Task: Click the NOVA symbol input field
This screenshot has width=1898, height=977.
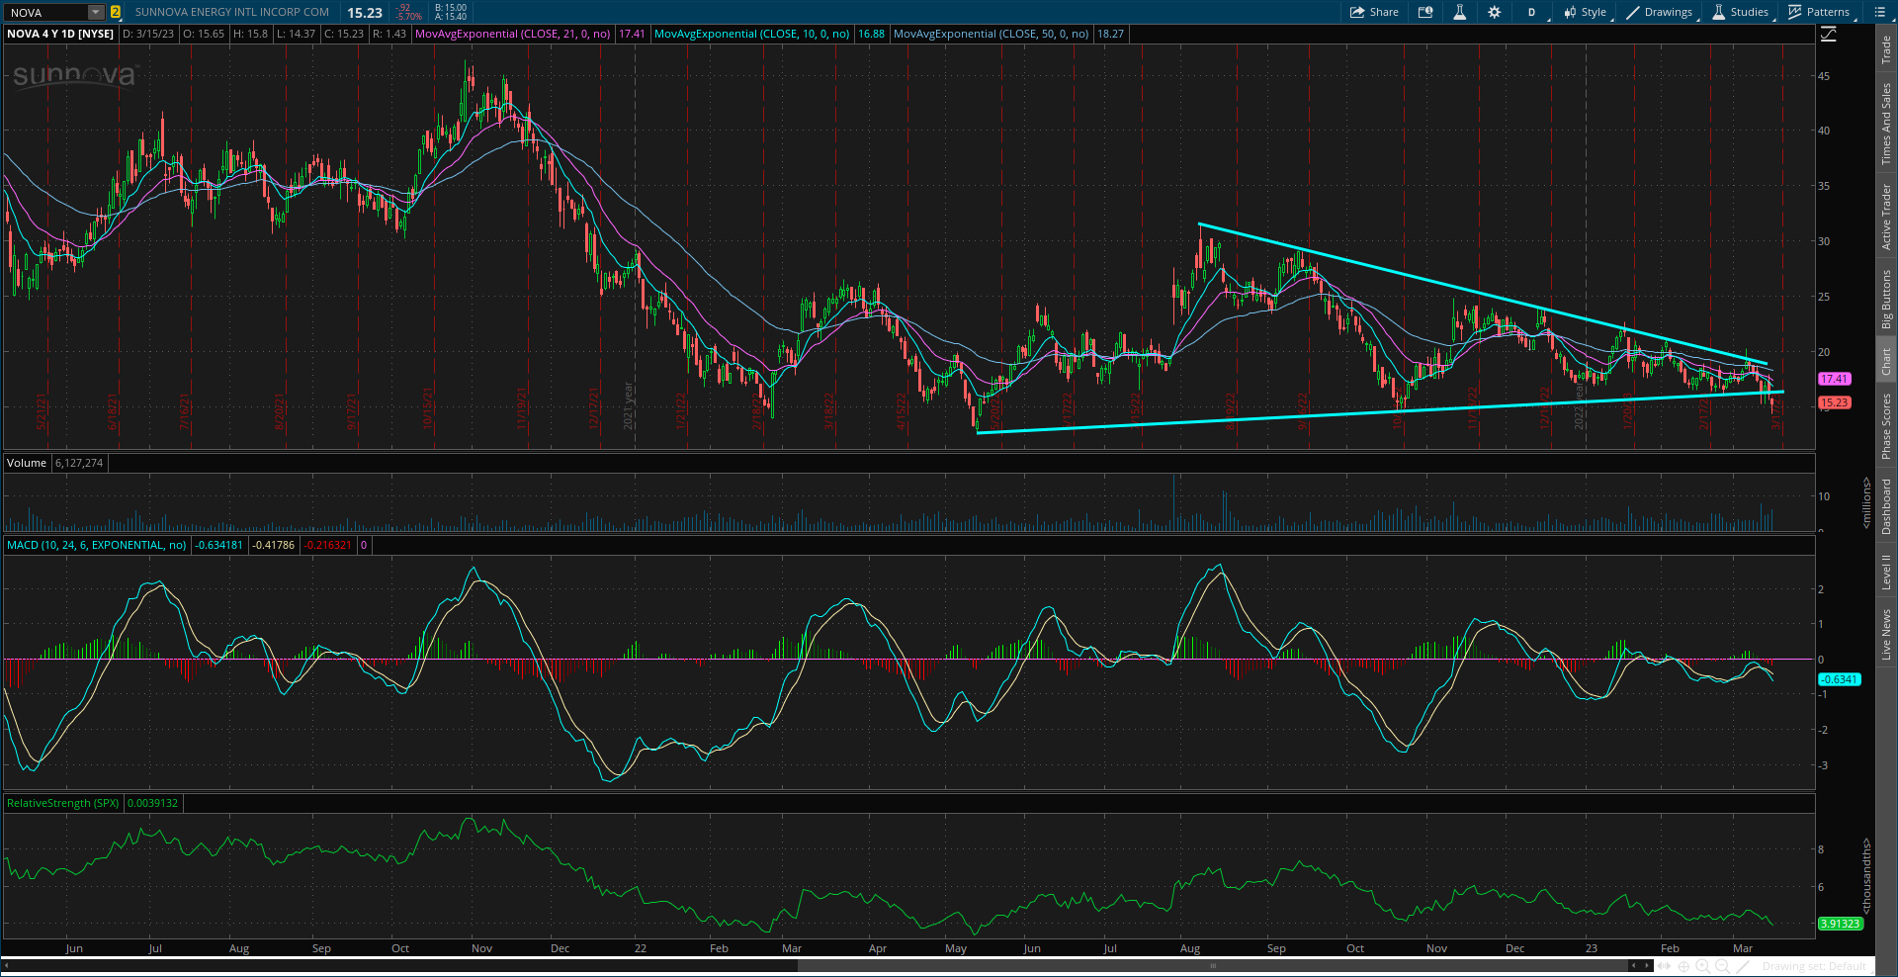Action: click(x=45, y=12)
